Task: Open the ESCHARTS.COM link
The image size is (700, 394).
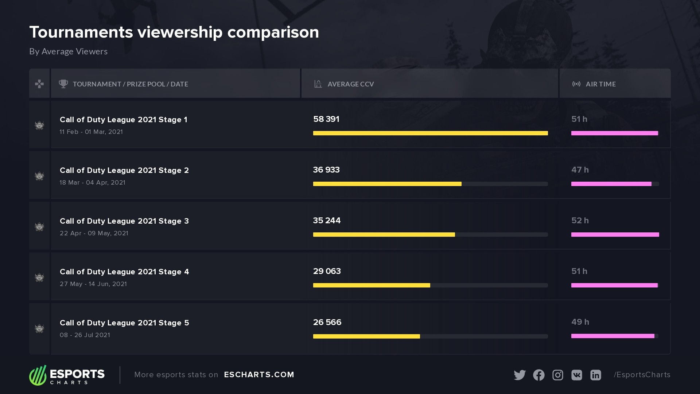Action: [259, 375]
